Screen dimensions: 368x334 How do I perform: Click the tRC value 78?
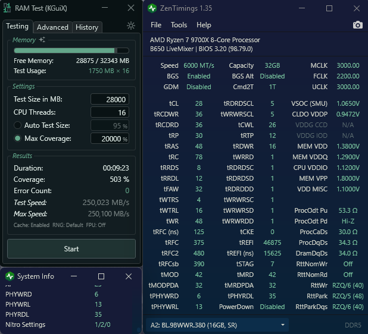coord(198,157)
